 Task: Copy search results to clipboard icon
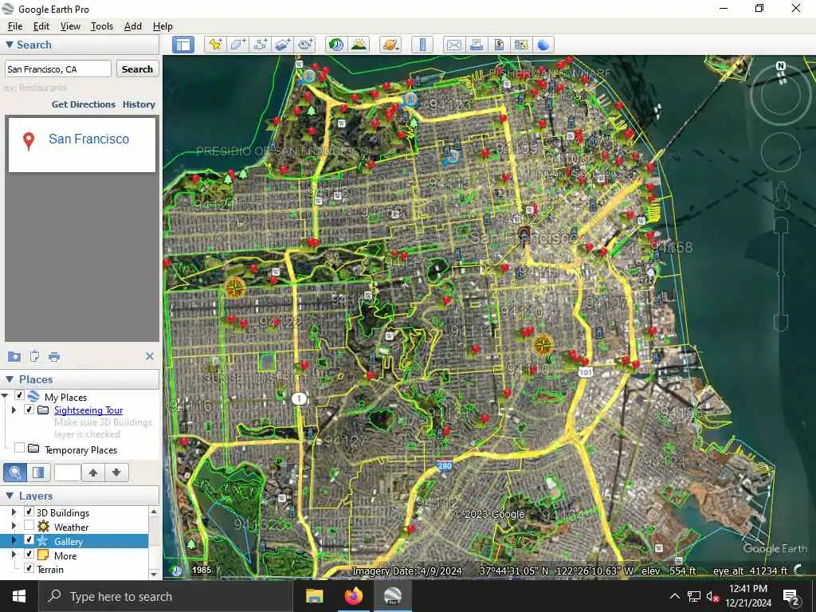coord(34,356)
